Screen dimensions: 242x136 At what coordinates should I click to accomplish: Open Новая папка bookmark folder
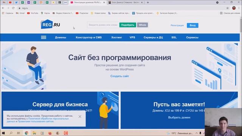point(98,13)
